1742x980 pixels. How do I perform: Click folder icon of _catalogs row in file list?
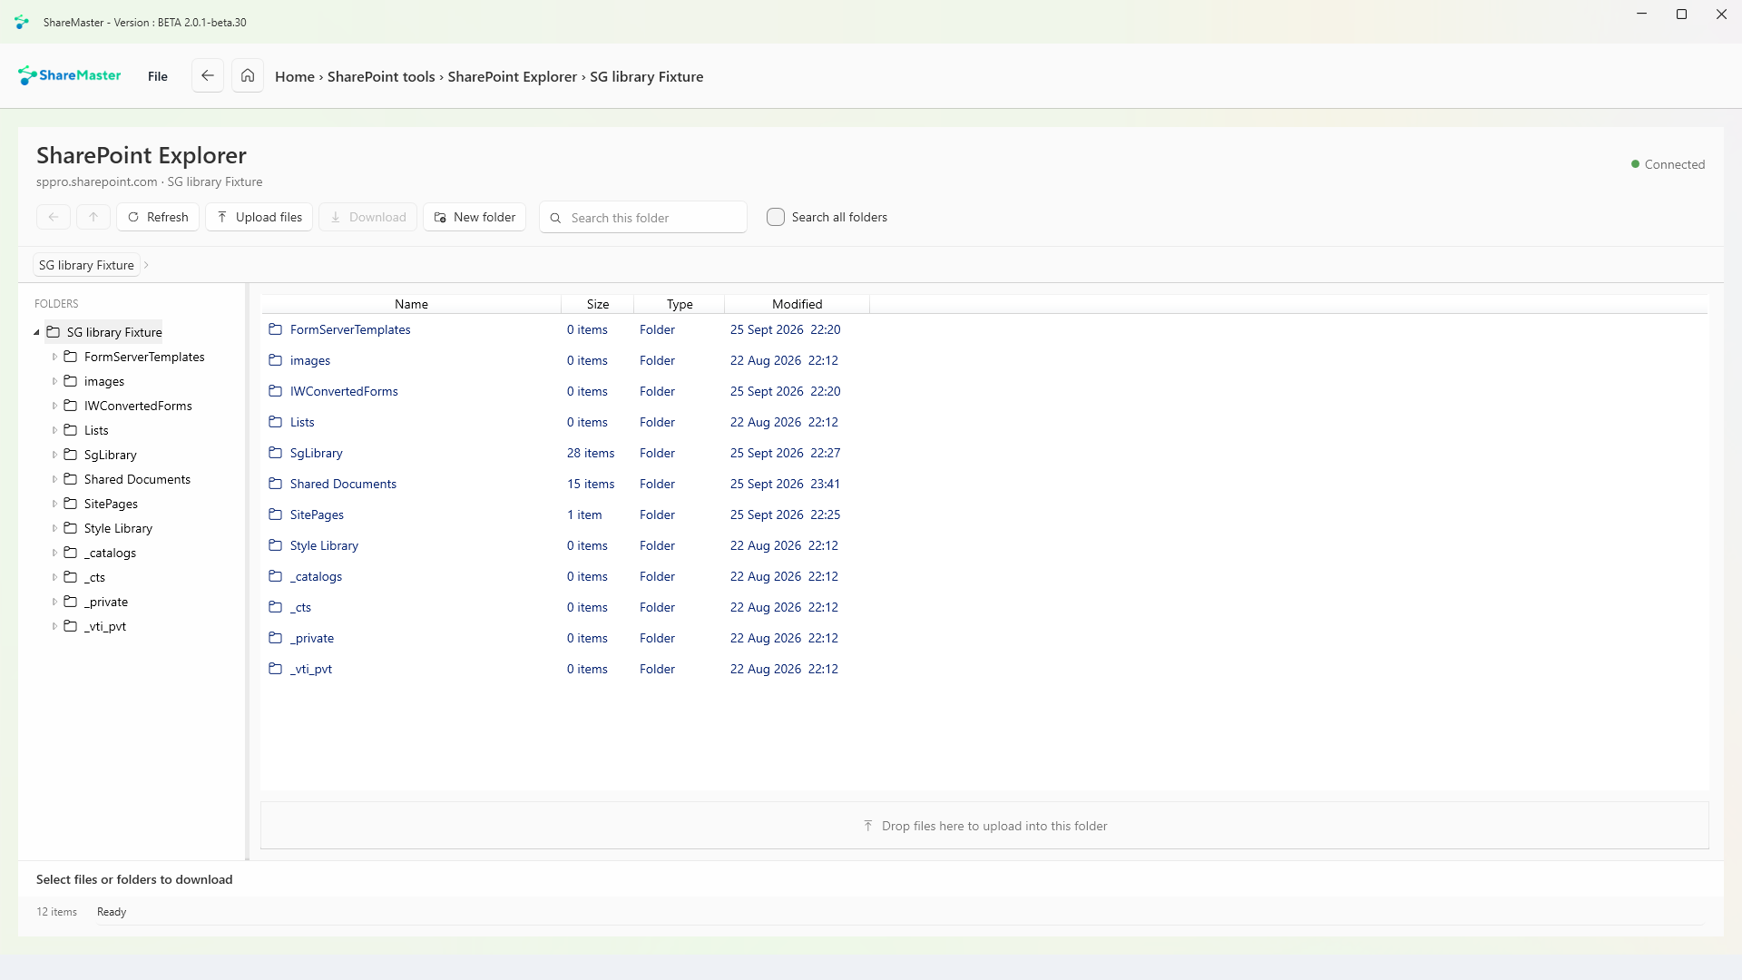coord(276,576)
